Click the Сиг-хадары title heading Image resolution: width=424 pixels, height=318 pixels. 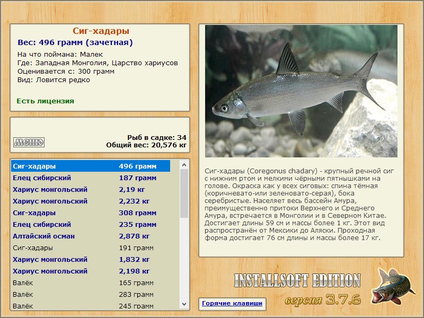coord(101,31)
